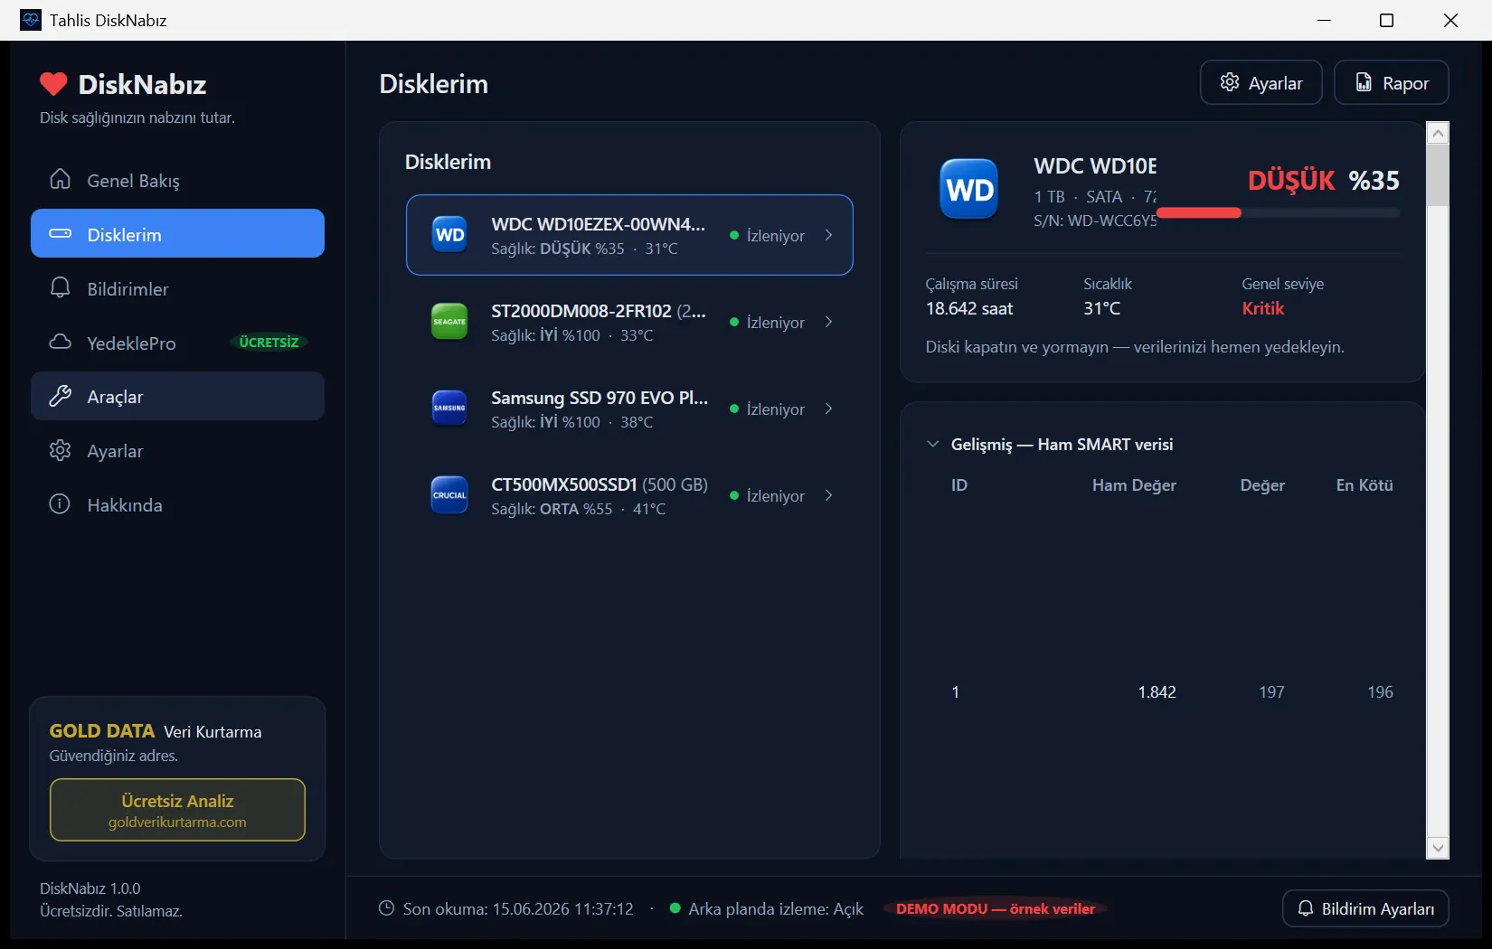Click the large WD logo in detail panel
The image size is (1492, 949).
[969, 189]
